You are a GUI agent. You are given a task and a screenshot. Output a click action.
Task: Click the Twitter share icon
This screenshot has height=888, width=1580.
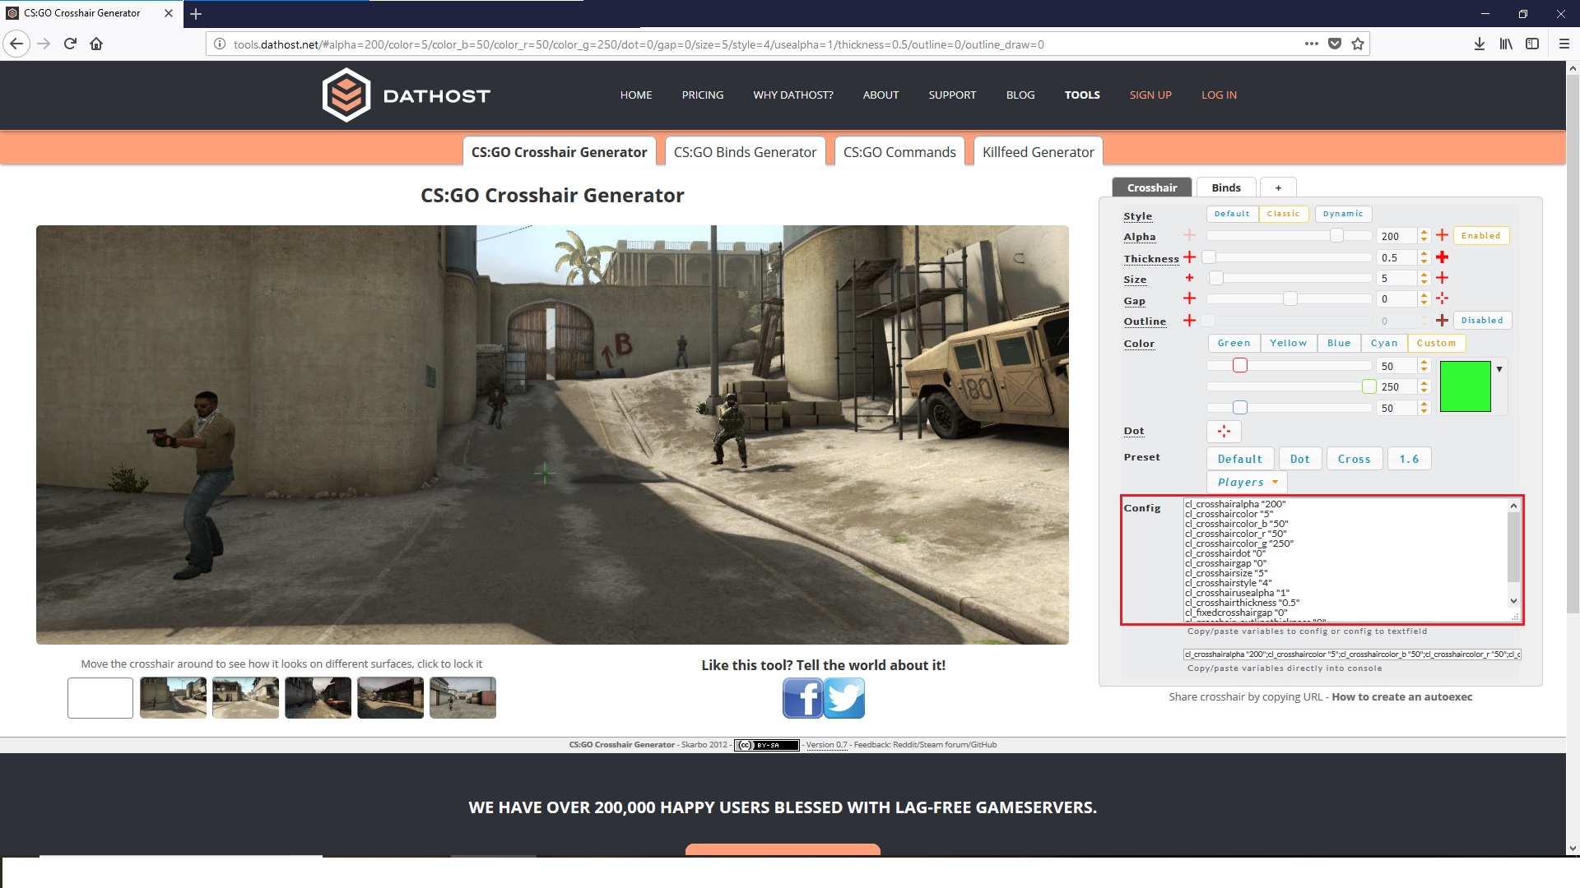[845, 698]
